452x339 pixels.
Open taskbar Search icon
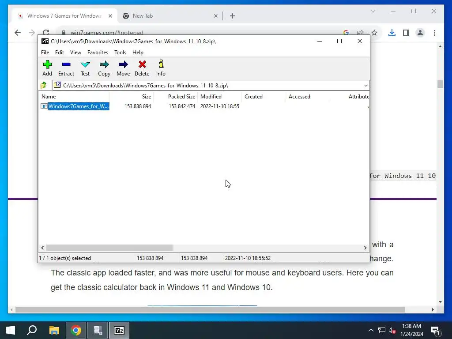tap(32, 330)
